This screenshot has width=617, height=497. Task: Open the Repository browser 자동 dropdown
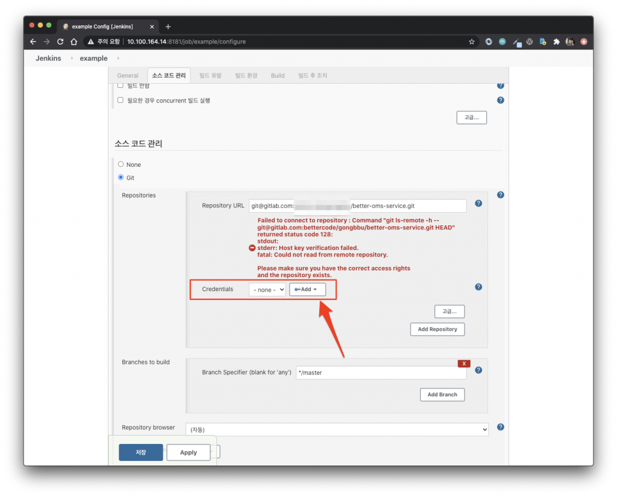tap(337, 430)
